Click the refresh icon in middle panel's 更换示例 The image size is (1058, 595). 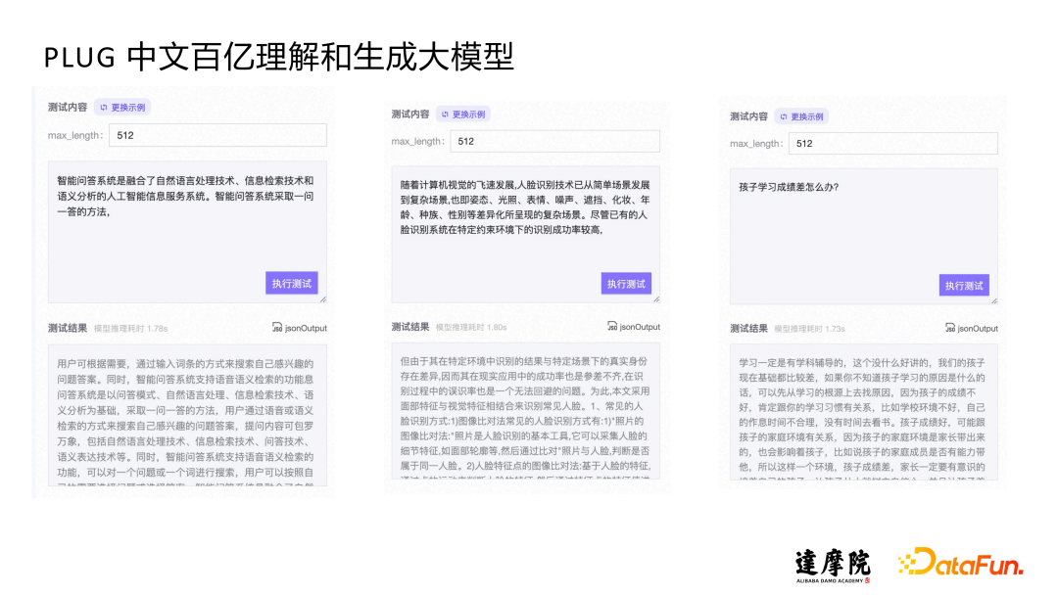coord(445,114)
